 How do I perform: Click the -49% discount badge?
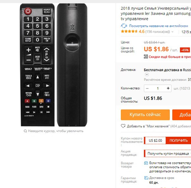185,50
